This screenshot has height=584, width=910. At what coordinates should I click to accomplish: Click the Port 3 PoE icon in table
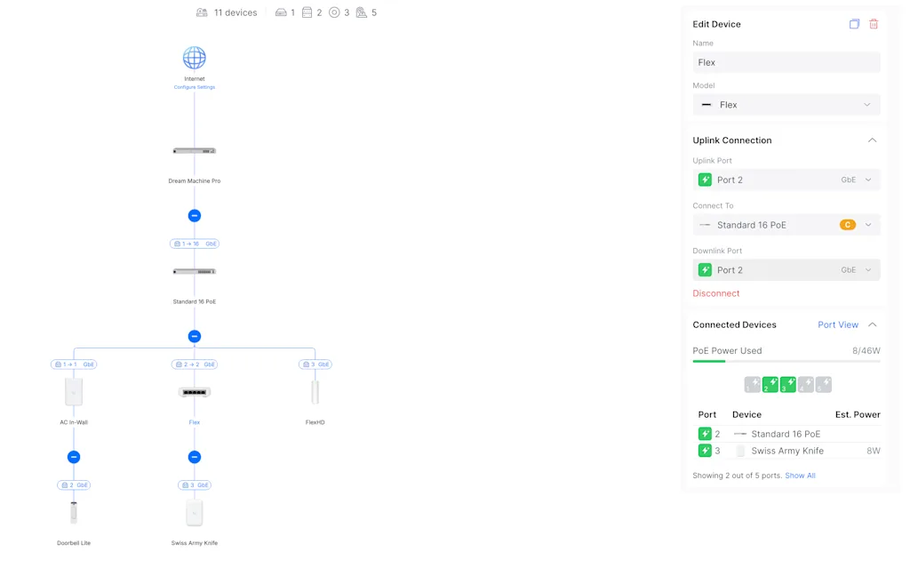pyautogui.click(x=705, y=451)
